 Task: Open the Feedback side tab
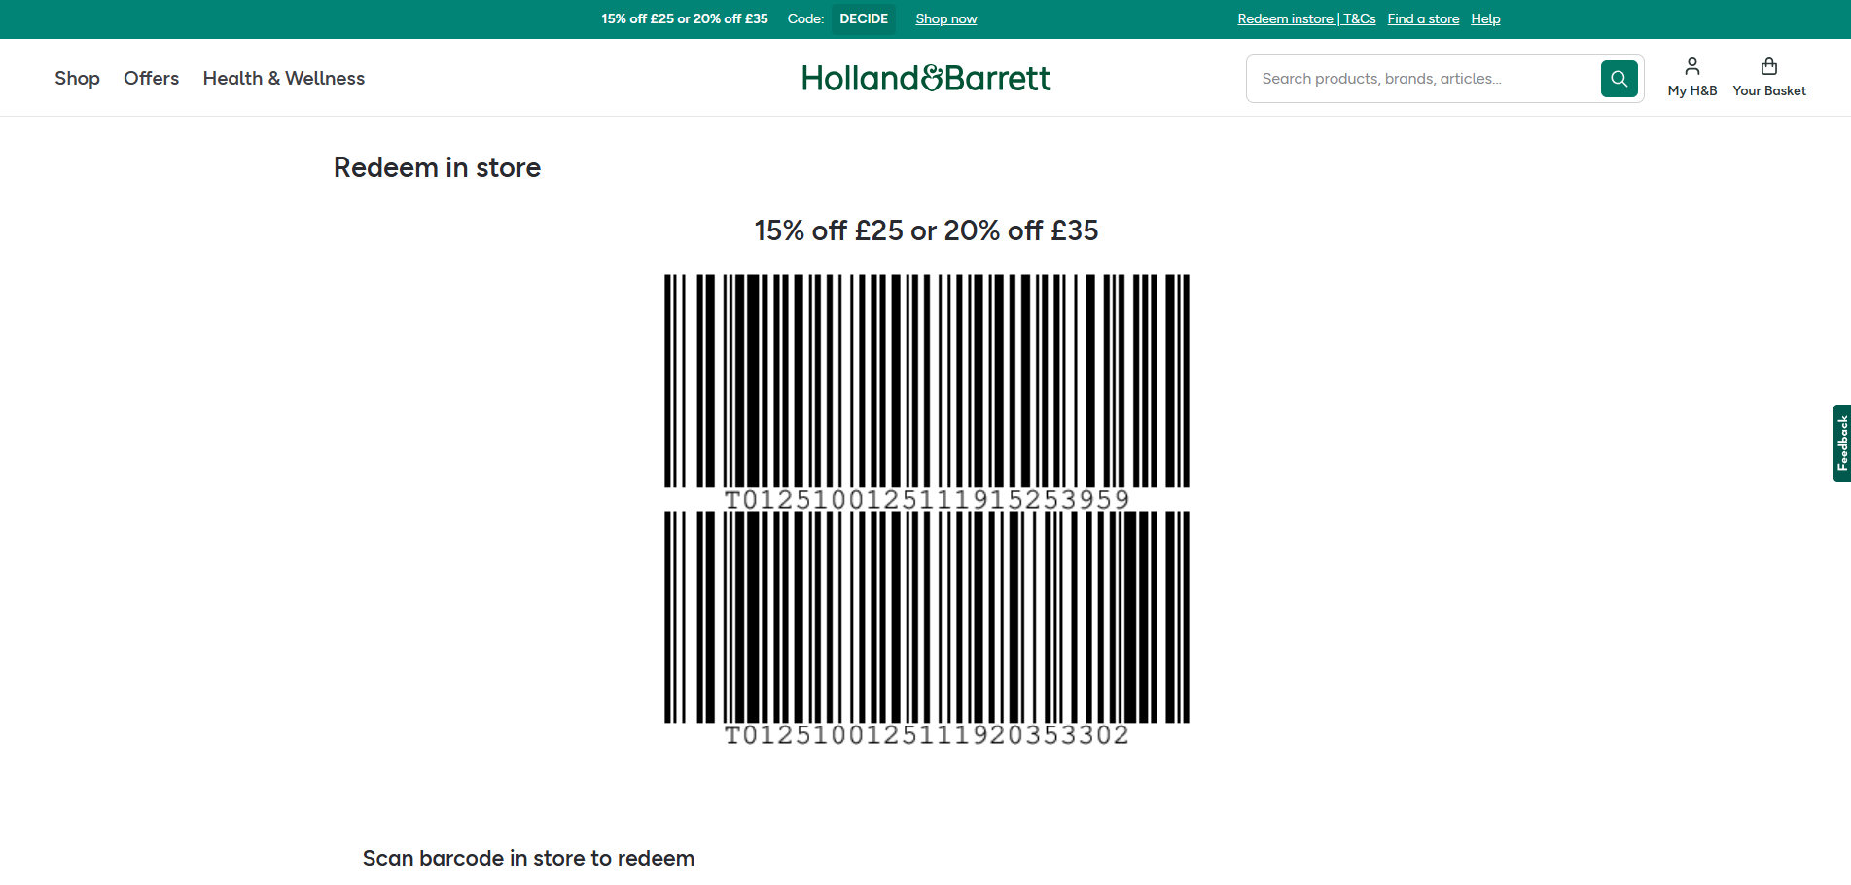[x=1841, y=443]
